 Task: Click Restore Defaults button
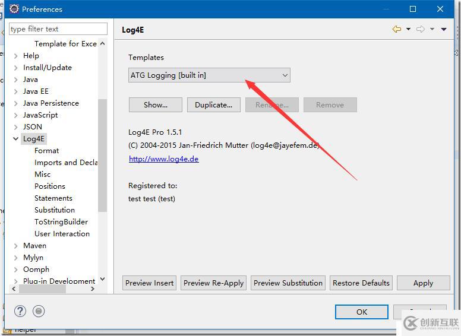coord(361,283)
